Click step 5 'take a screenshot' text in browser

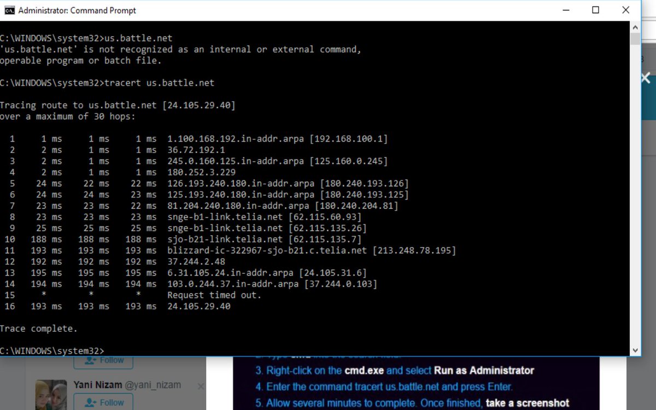point(528,403)
